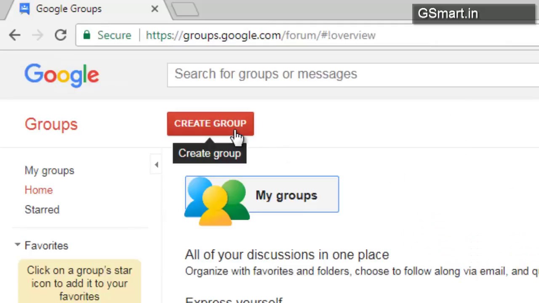Click the Google Groups tab favicon
Screen dimensions: 539x303
pos(24,9)
